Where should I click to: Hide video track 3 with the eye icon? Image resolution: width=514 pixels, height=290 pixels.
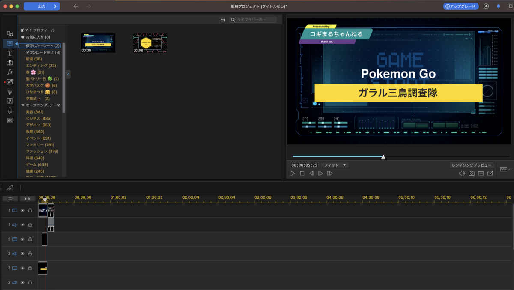[23, 268]
